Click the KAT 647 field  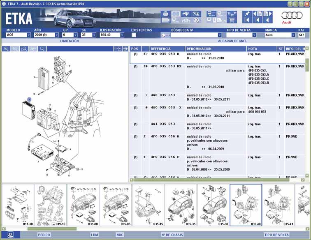[302, 35]
